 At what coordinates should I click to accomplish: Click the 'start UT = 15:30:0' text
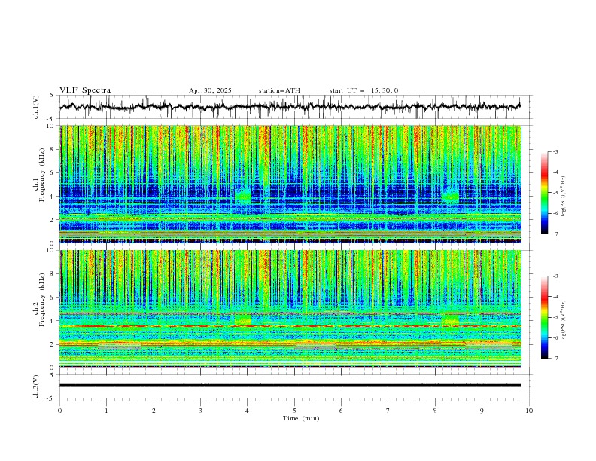[363, 90]
